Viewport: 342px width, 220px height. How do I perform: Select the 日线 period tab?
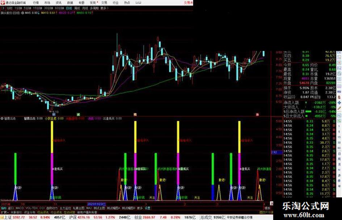point(69,8)
